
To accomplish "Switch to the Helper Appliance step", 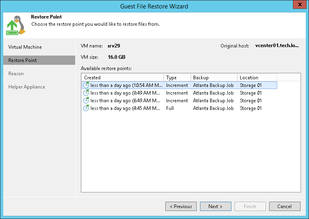I will click(27, 87).
